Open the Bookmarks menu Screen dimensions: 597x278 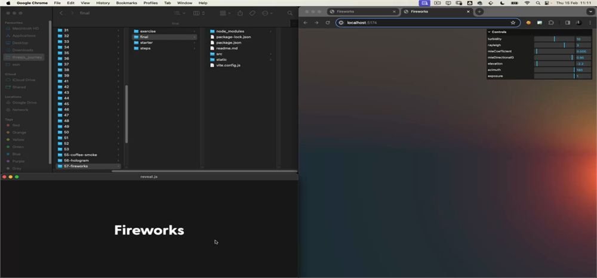[127, 2]
